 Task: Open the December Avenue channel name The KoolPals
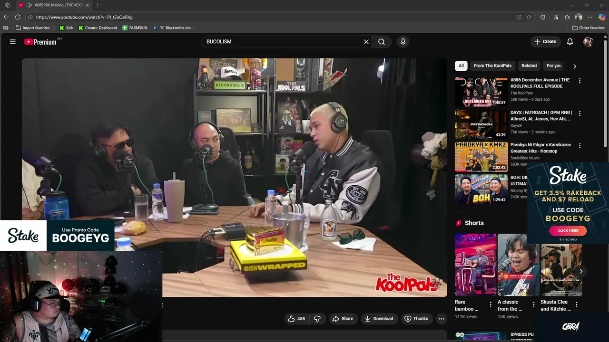pos(521,93)
